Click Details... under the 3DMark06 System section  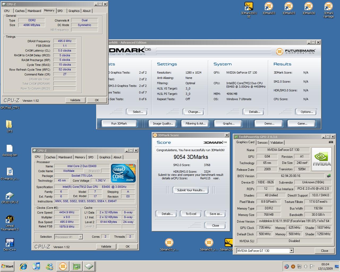tap(254, 112)
